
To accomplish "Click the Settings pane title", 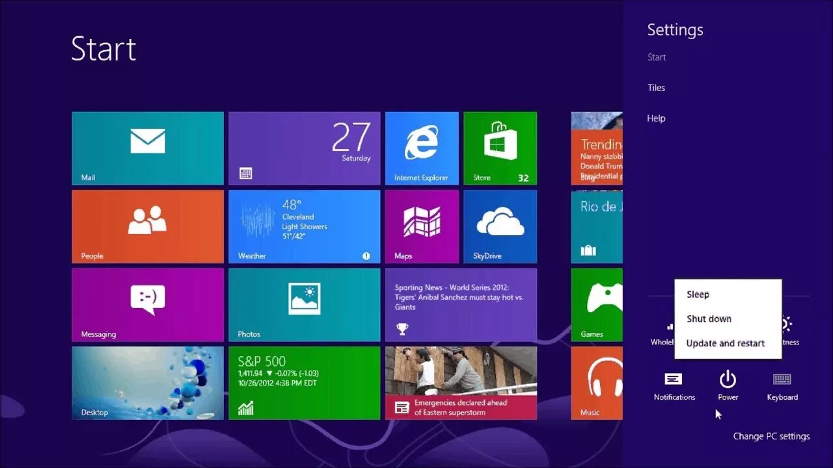I will click(675, 30).
